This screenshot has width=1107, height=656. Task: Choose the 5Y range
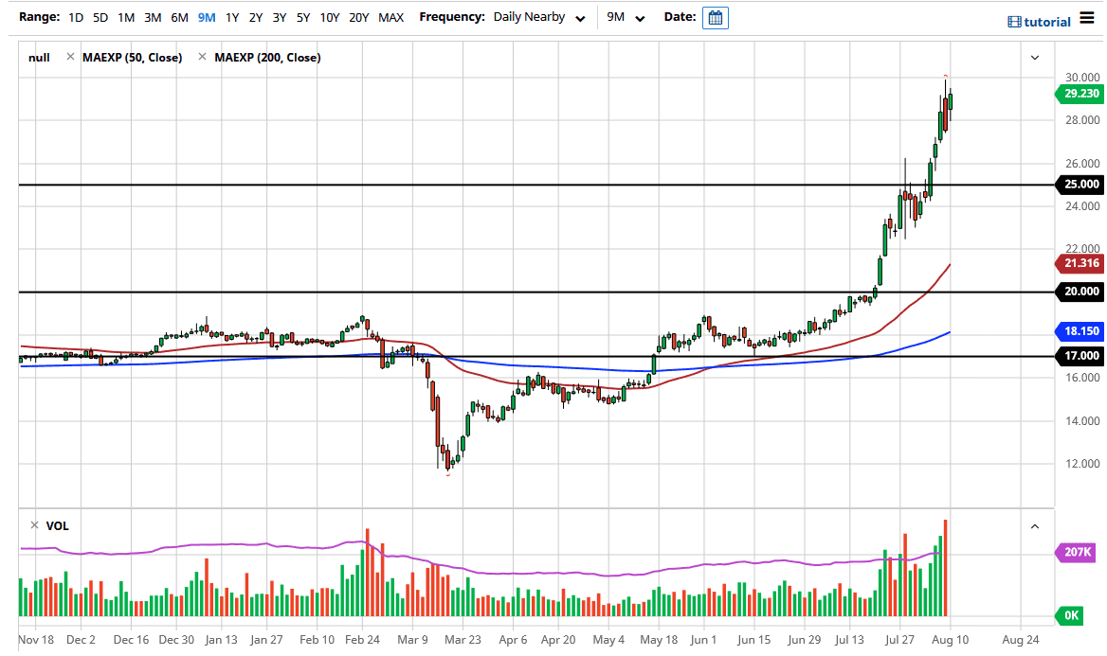pos(302,18)
